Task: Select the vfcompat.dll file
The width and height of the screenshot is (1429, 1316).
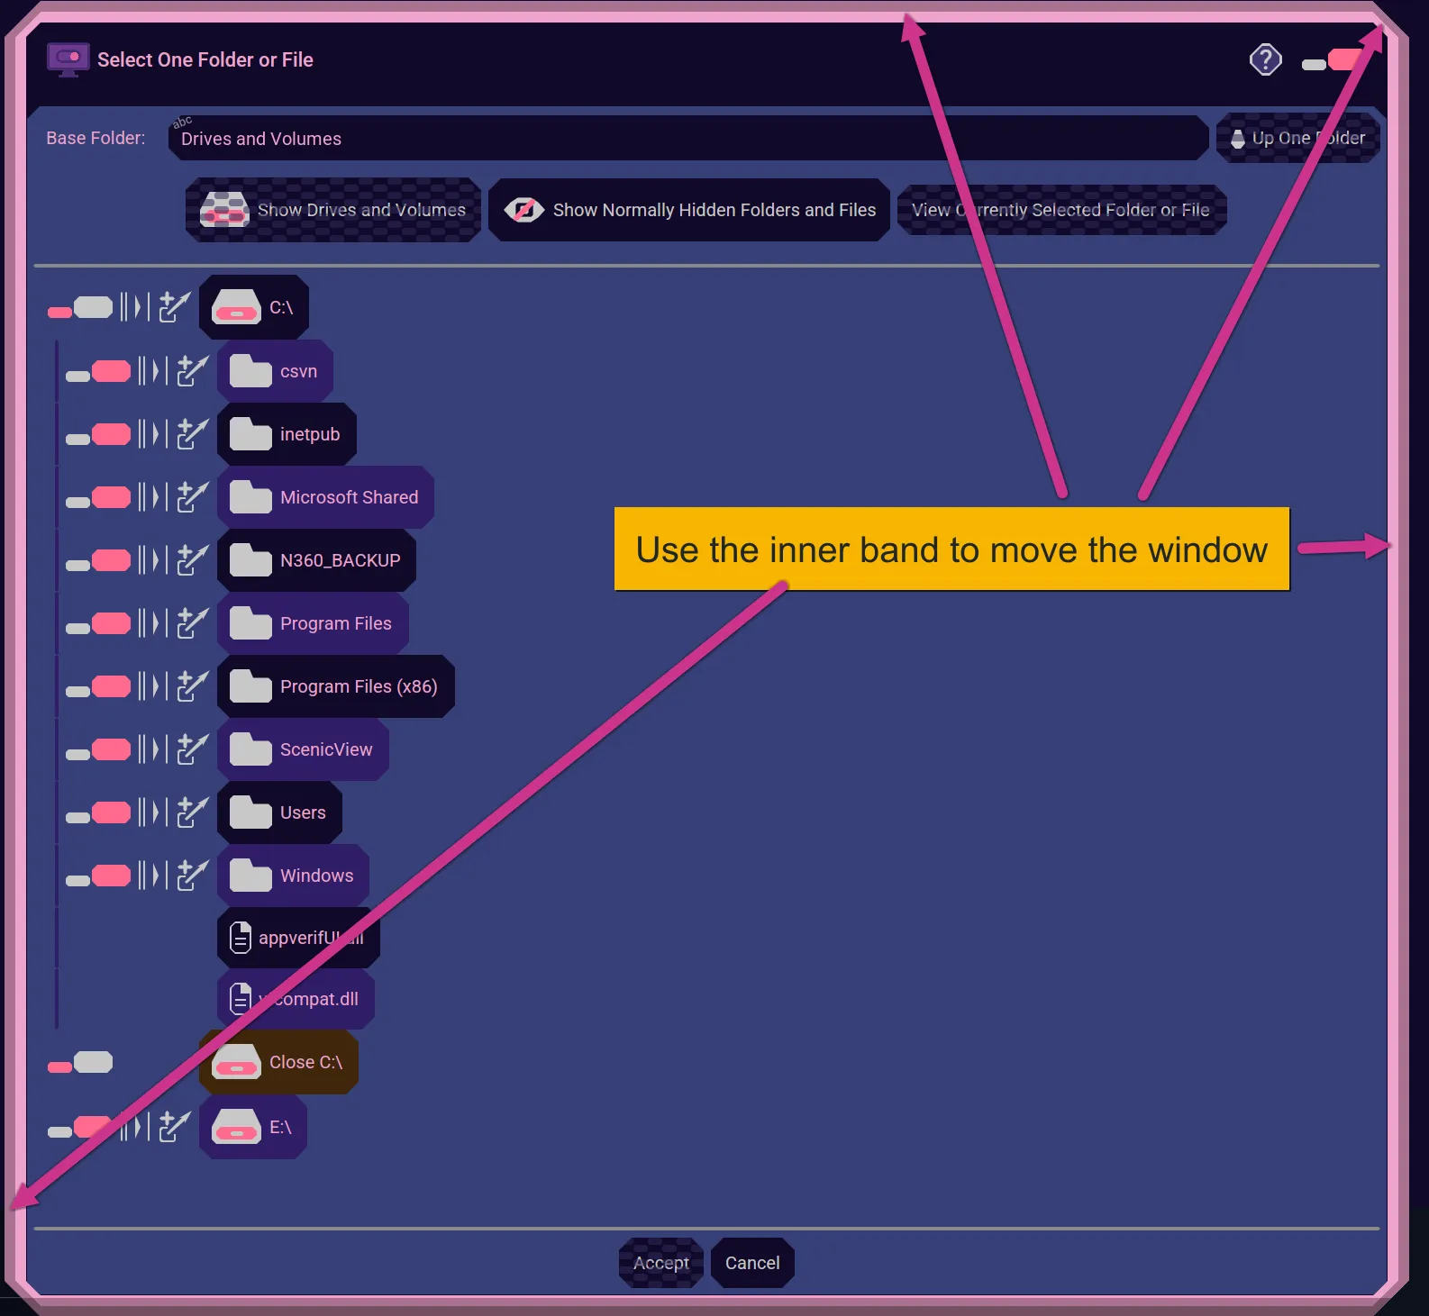Action: tap(296, 999)
